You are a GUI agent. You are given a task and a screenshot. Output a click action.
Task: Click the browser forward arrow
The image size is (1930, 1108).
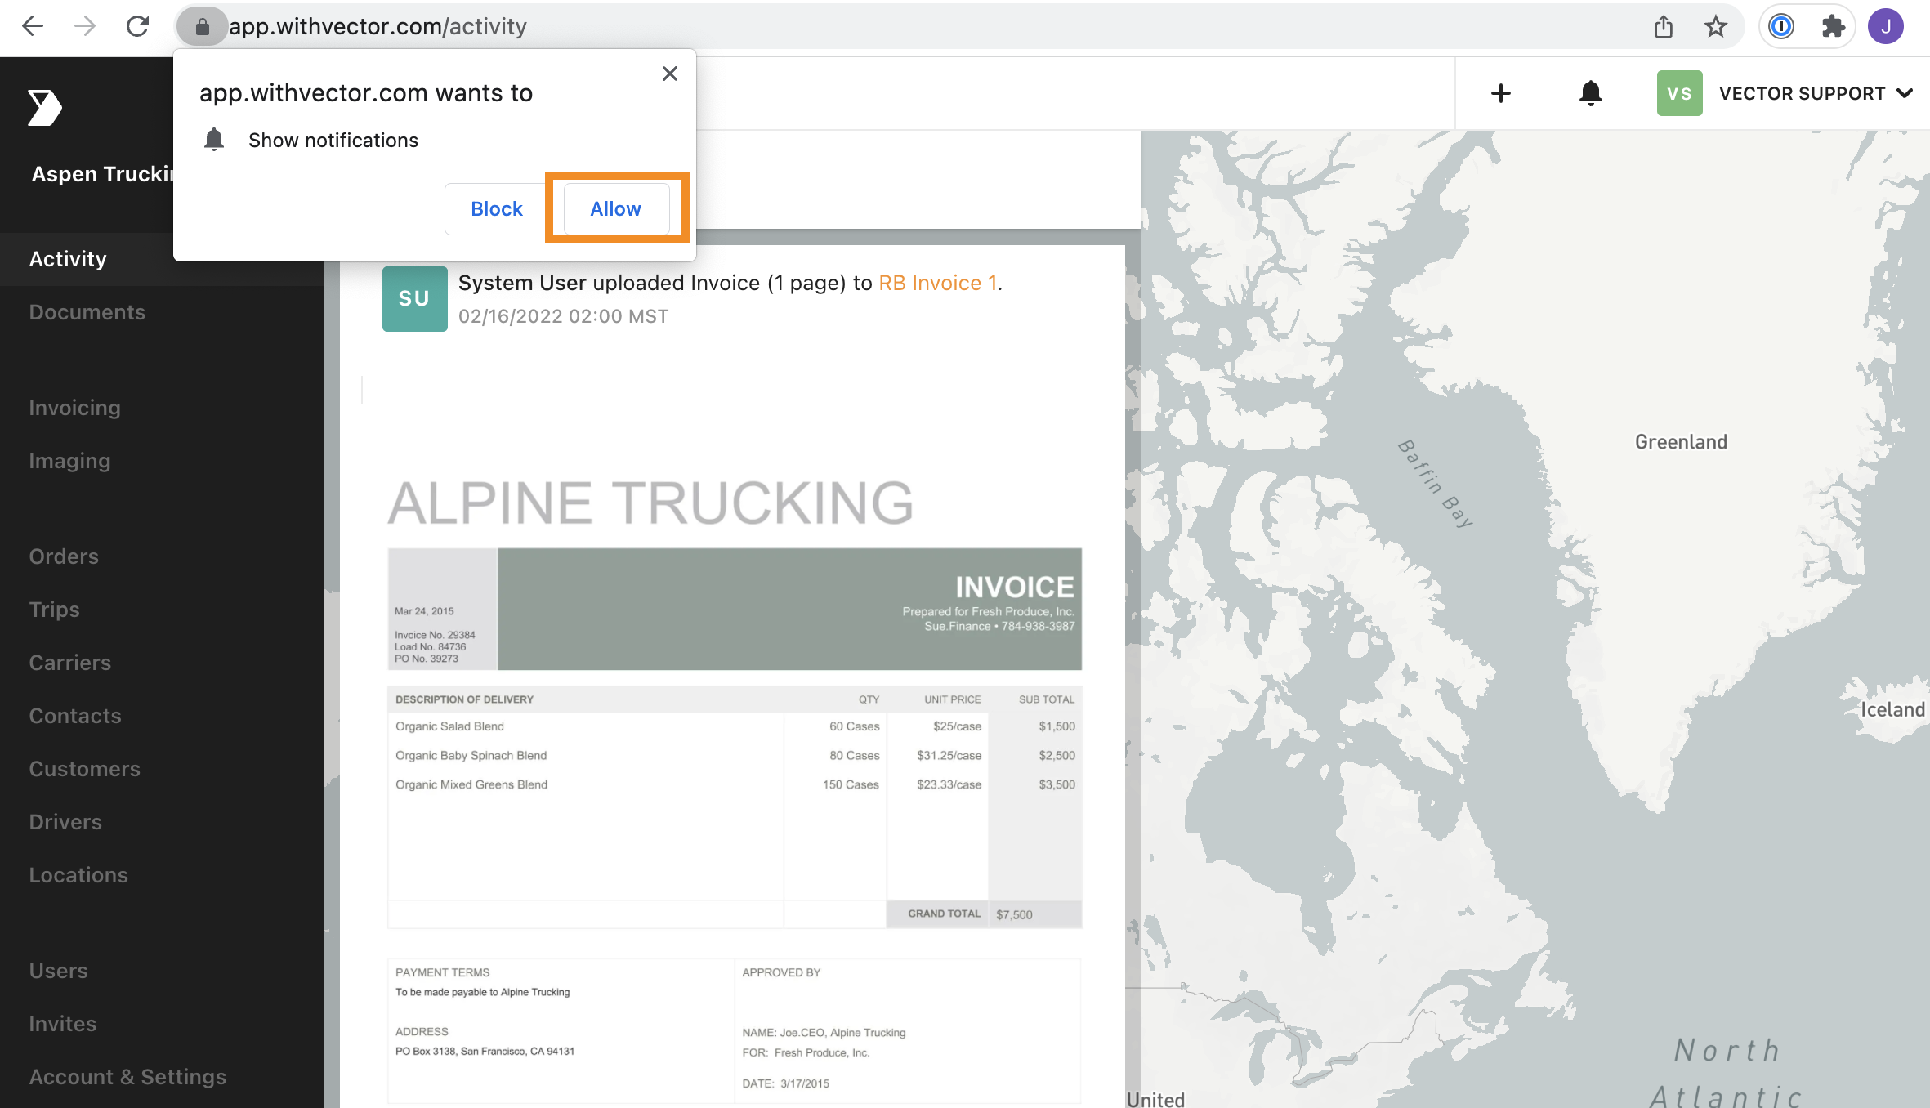tap(85, 26)
